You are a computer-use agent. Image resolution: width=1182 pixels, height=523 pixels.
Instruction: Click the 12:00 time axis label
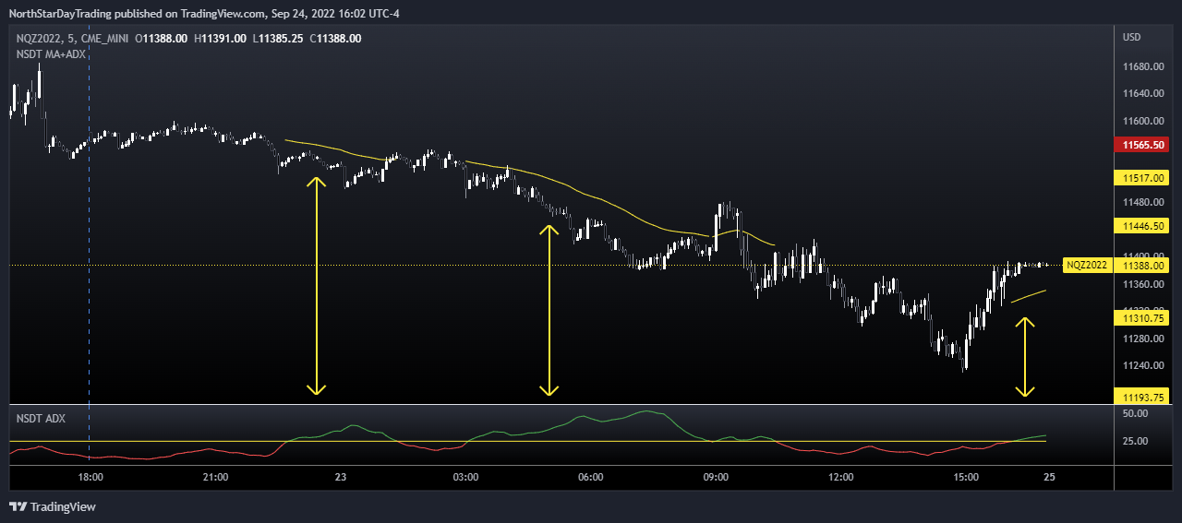(841, 477)
